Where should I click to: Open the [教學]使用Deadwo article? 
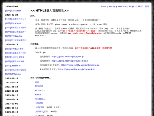[14, 36]
